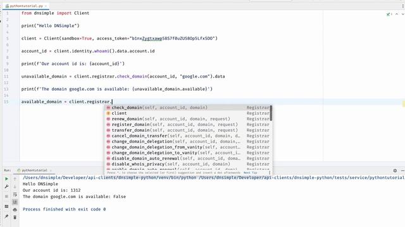Choose disable_whois_privacy suggestion

click(x=188, y=164)
